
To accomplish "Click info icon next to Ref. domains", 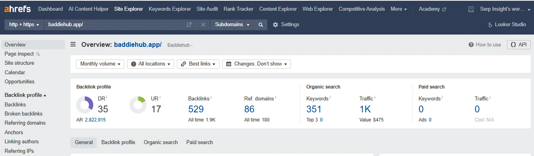I will [275, 97].
